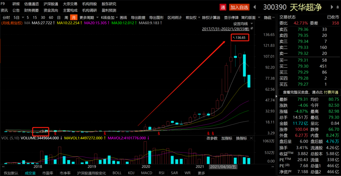Select the 15-minute period button
This screenshot has width=341, height=176.
[x=35, y=18]
